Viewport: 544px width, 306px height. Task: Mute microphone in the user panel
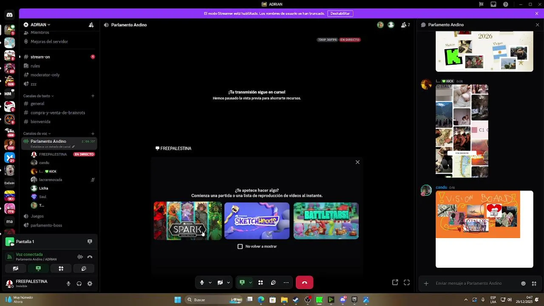click(x=68, y=283)
